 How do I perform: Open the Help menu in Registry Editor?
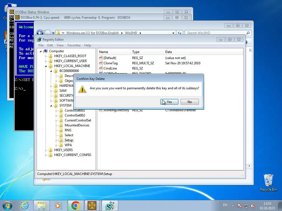[x=88, y=45]
